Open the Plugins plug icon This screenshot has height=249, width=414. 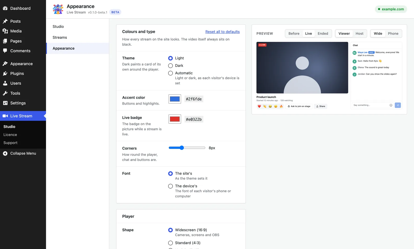point(5,74)
